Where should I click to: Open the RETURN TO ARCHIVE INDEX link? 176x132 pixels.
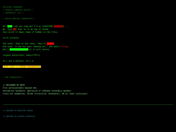point(18,110)
